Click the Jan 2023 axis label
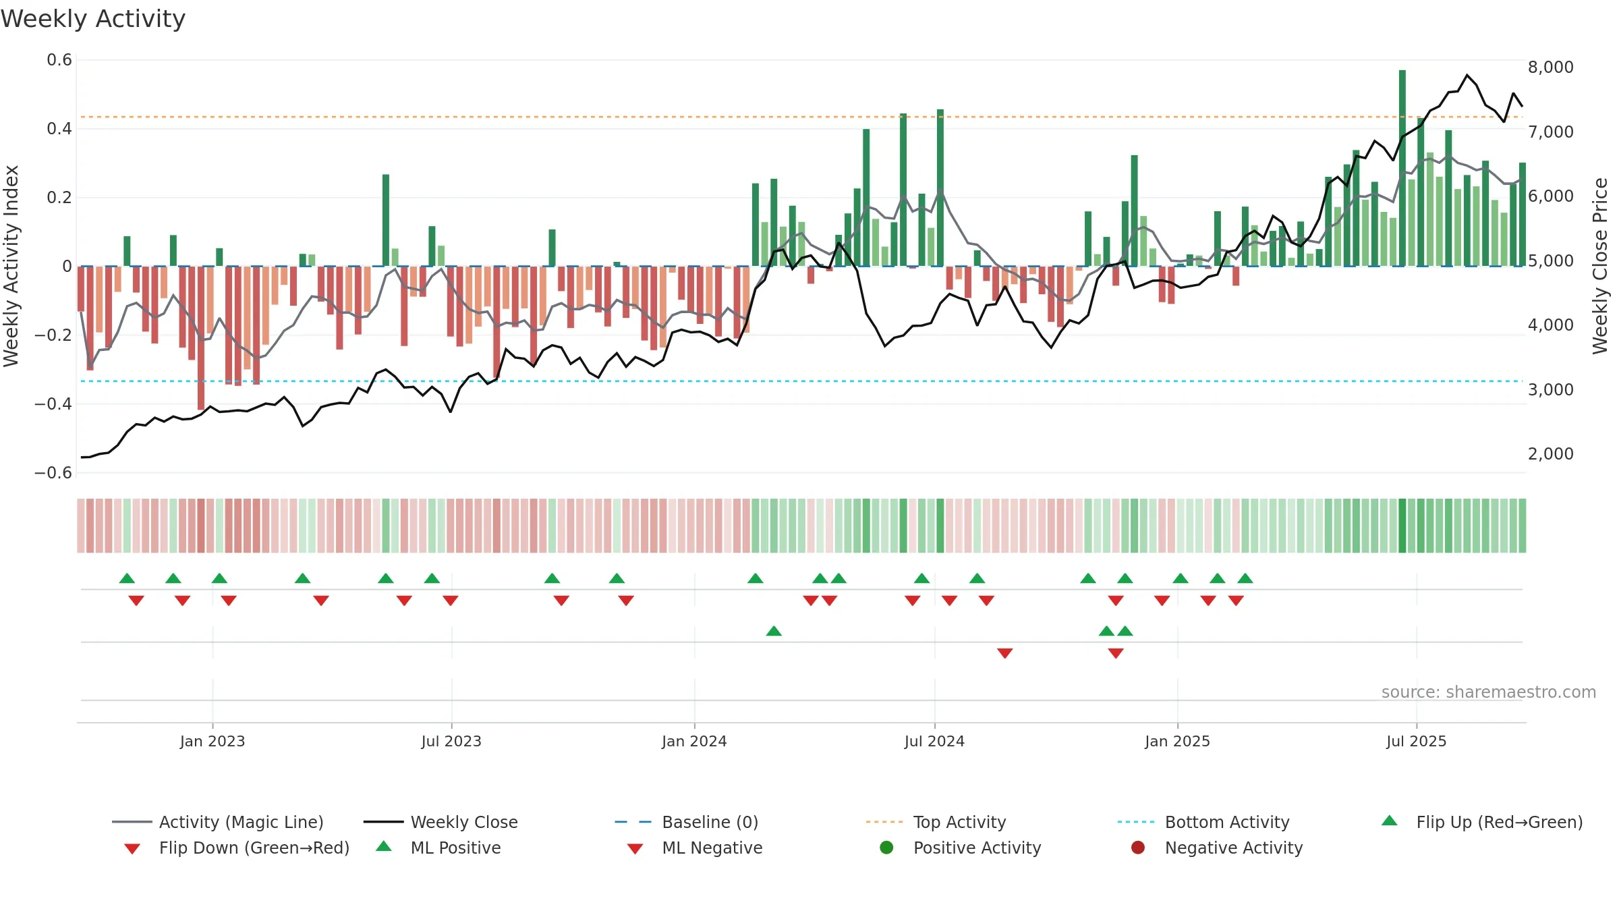Image resolution: width=1619 pixels, height=911 pixels. [x=212, y=741]
